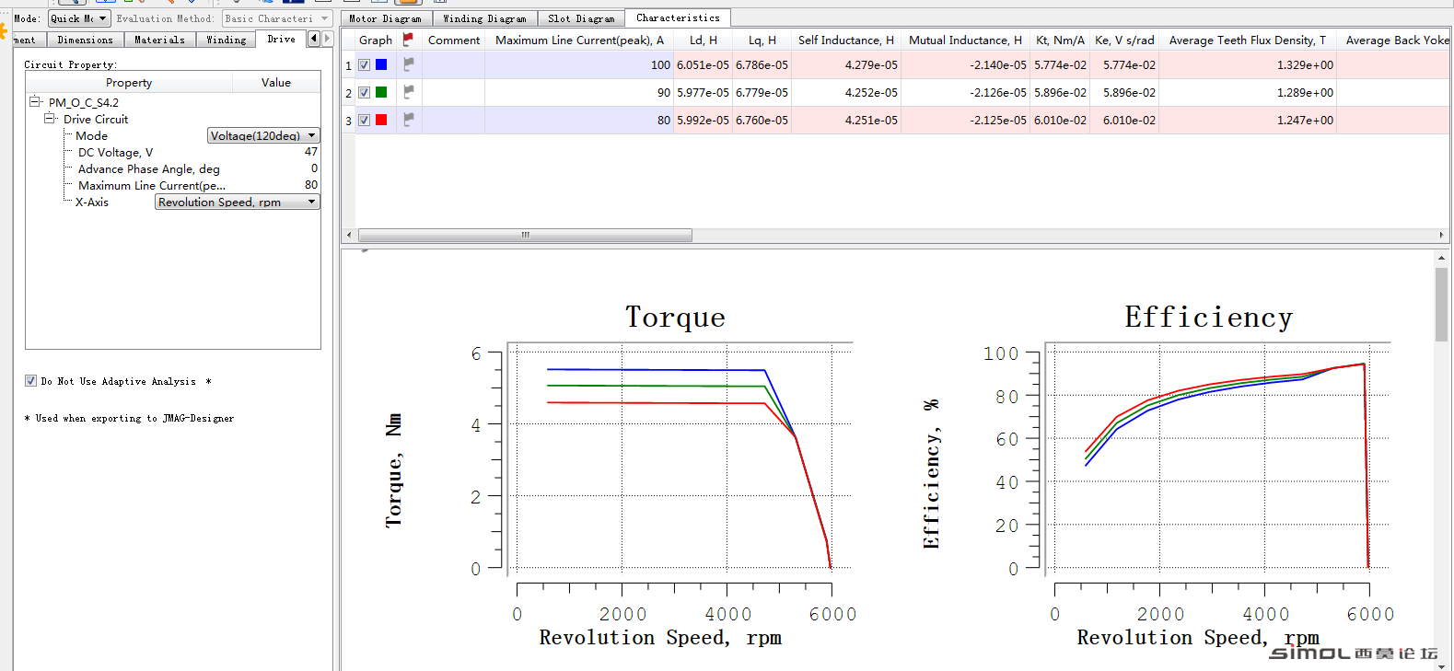
Task: Select row header number 1
Action: pyautogui.click(x=348, y=65)
